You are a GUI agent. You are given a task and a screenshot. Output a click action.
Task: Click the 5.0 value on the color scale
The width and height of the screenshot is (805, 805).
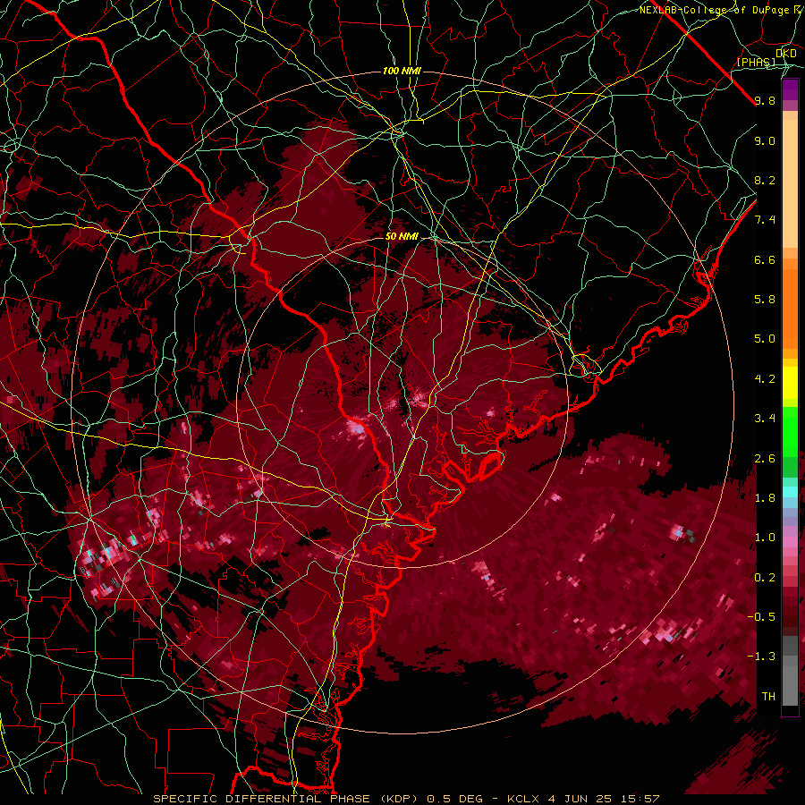point(765,339)
